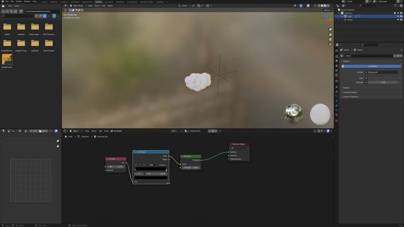Viewport: 404px width, 227px height.
Task: Open the Edit menu
Action: coord(12,1)
